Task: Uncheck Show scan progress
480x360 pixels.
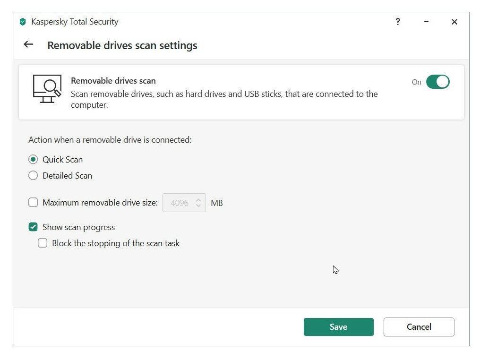Action: click(x=33, y=227)
